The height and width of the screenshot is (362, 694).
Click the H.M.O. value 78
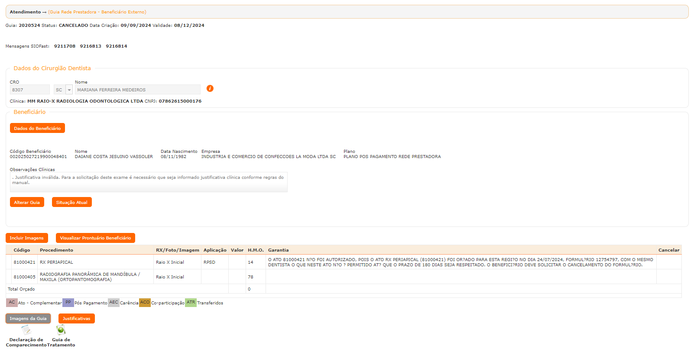(x=250, y=277)
